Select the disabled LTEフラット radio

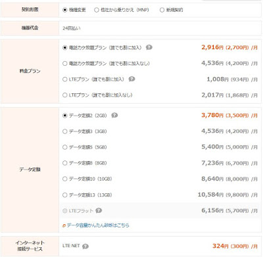pyautogui.click(x=64, y=211)
